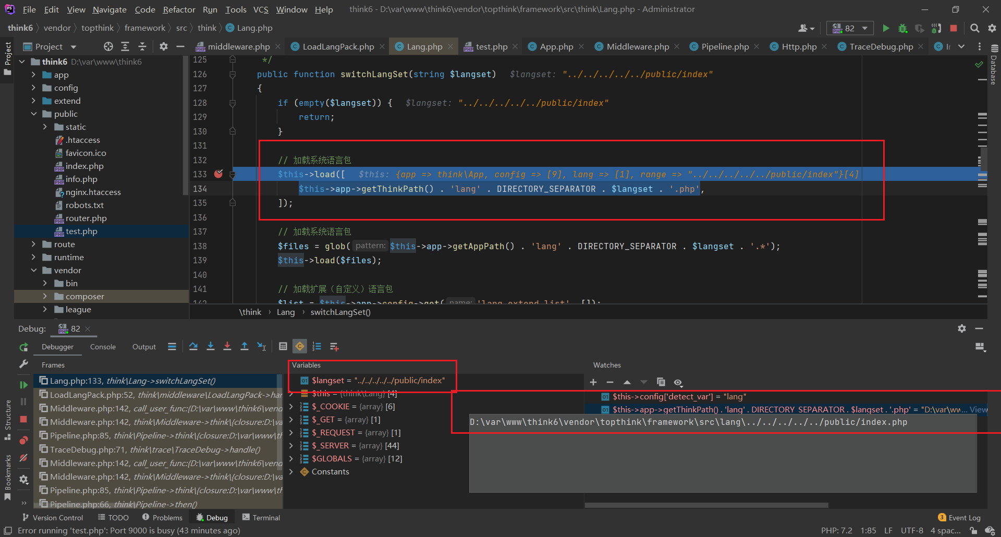This screenshot has width=1001, height=537.
Task: Open the Terminal tool window button
Action: pyautogui.click(x=261, y=518)
